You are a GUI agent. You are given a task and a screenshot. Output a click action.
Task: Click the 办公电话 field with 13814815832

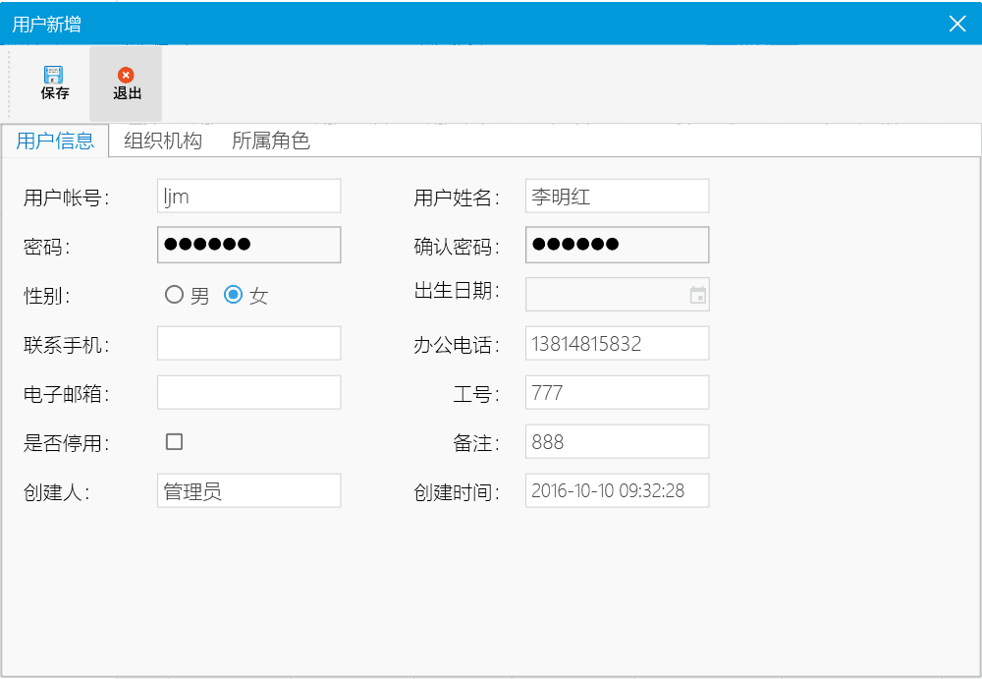pos(617,344)
